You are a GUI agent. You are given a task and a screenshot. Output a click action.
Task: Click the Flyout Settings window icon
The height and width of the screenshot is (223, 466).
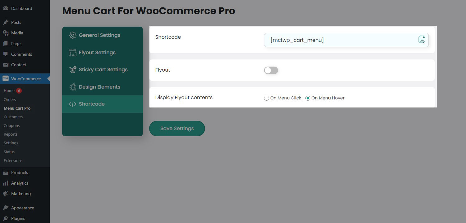(72, 53)
